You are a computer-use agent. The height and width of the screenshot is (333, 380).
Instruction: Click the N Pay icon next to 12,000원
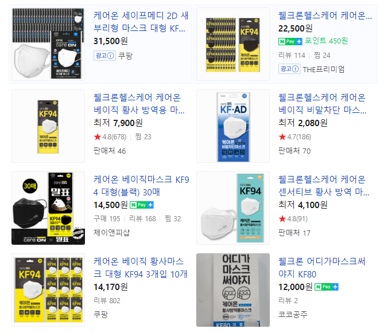[327, 287]
